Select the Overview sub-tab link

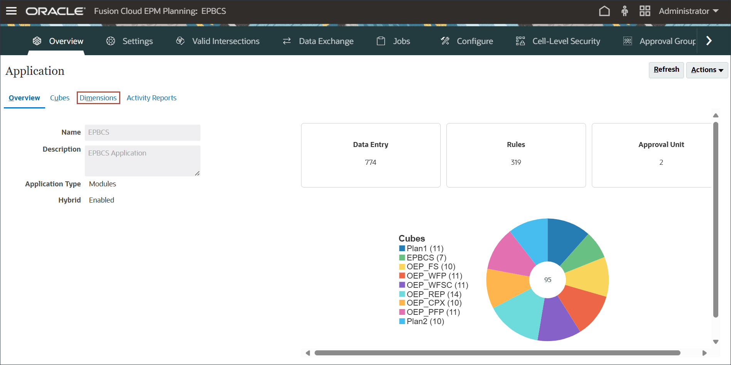pos(24,98)
